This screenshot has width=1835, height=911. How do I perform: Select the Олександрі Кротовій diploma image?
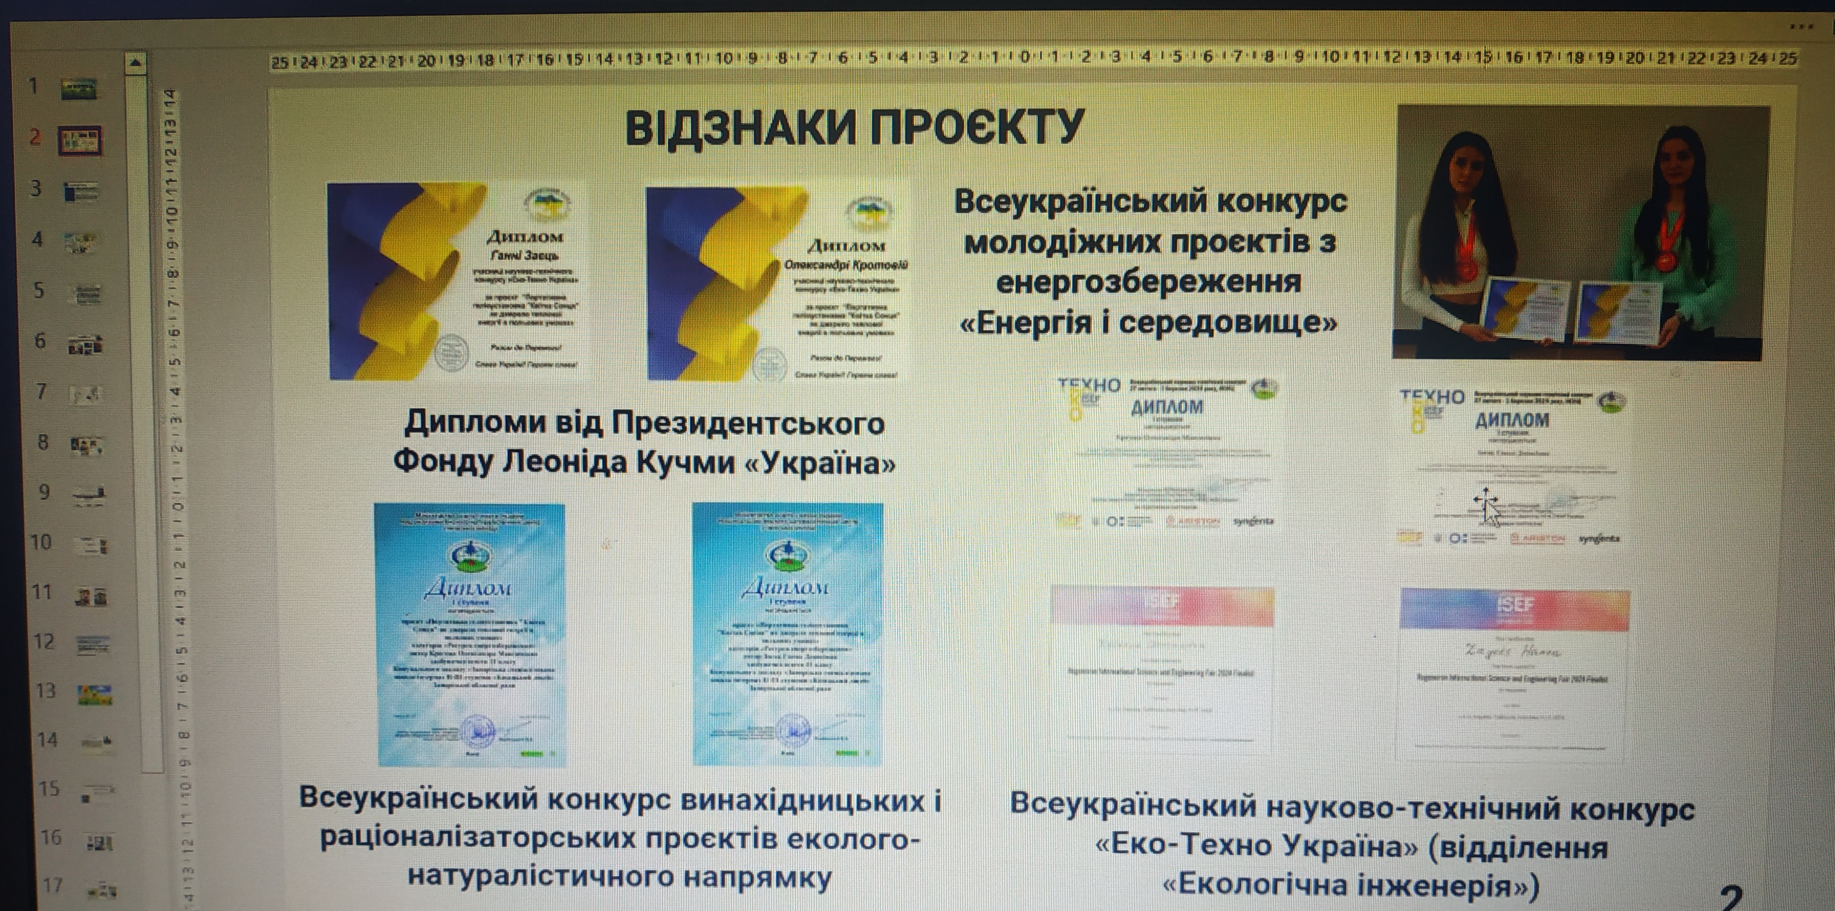click(778, 283)
